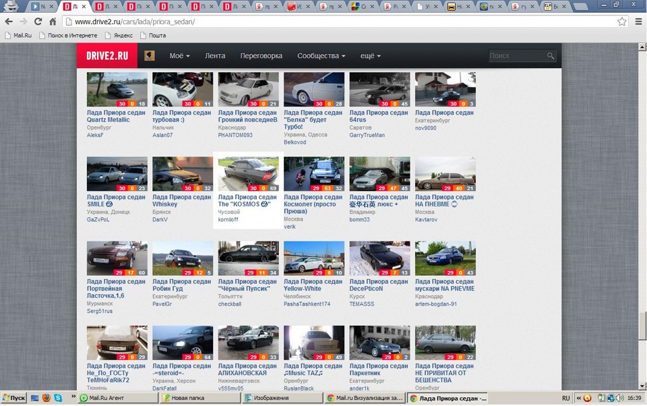Open the турбовая :) car thumbnail

pos(183,90)
